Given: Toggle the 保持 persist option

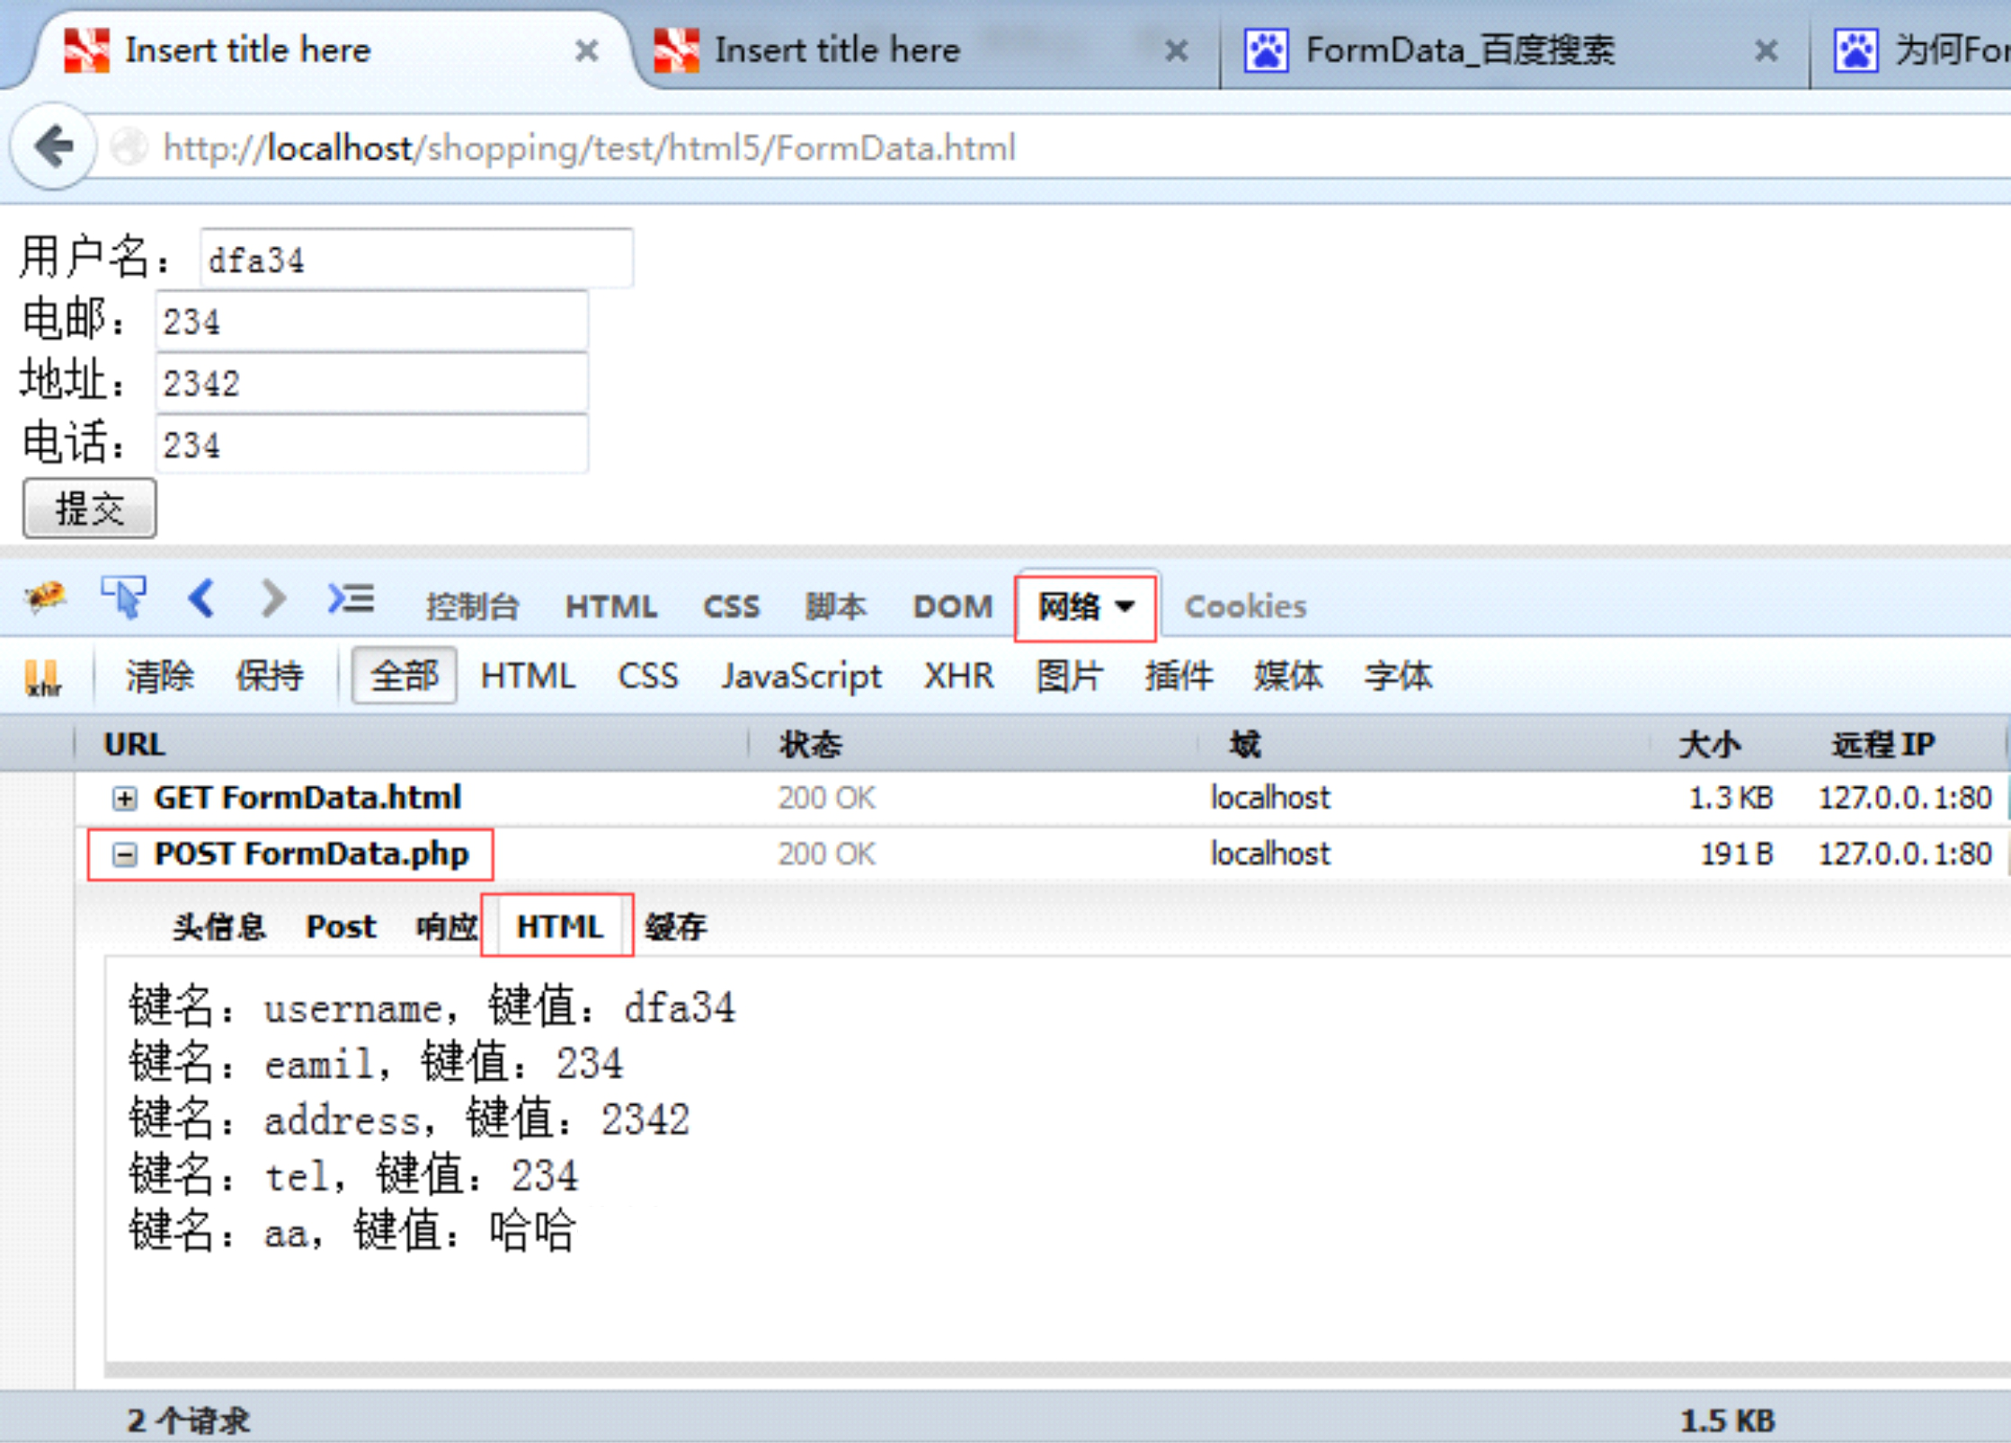Looking at the screenshot, I should tap(269, 676).
